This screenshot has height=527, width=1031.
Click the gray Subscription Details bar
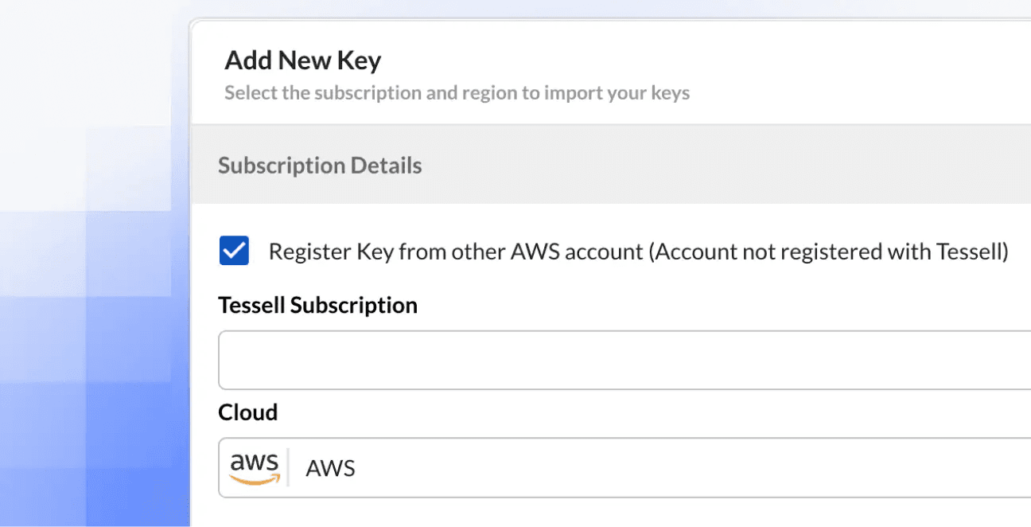[611, 165]
